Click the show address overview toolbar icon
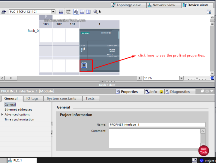This screenshot has width=216, height=163. [61, 12]
